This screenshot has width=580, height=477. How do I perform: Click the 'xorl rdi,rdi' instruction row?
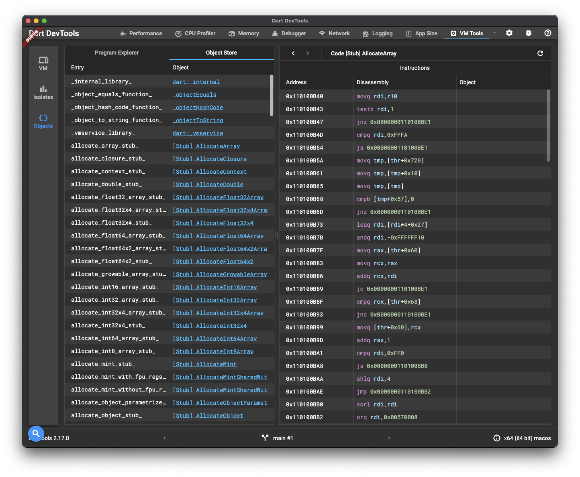415,404
